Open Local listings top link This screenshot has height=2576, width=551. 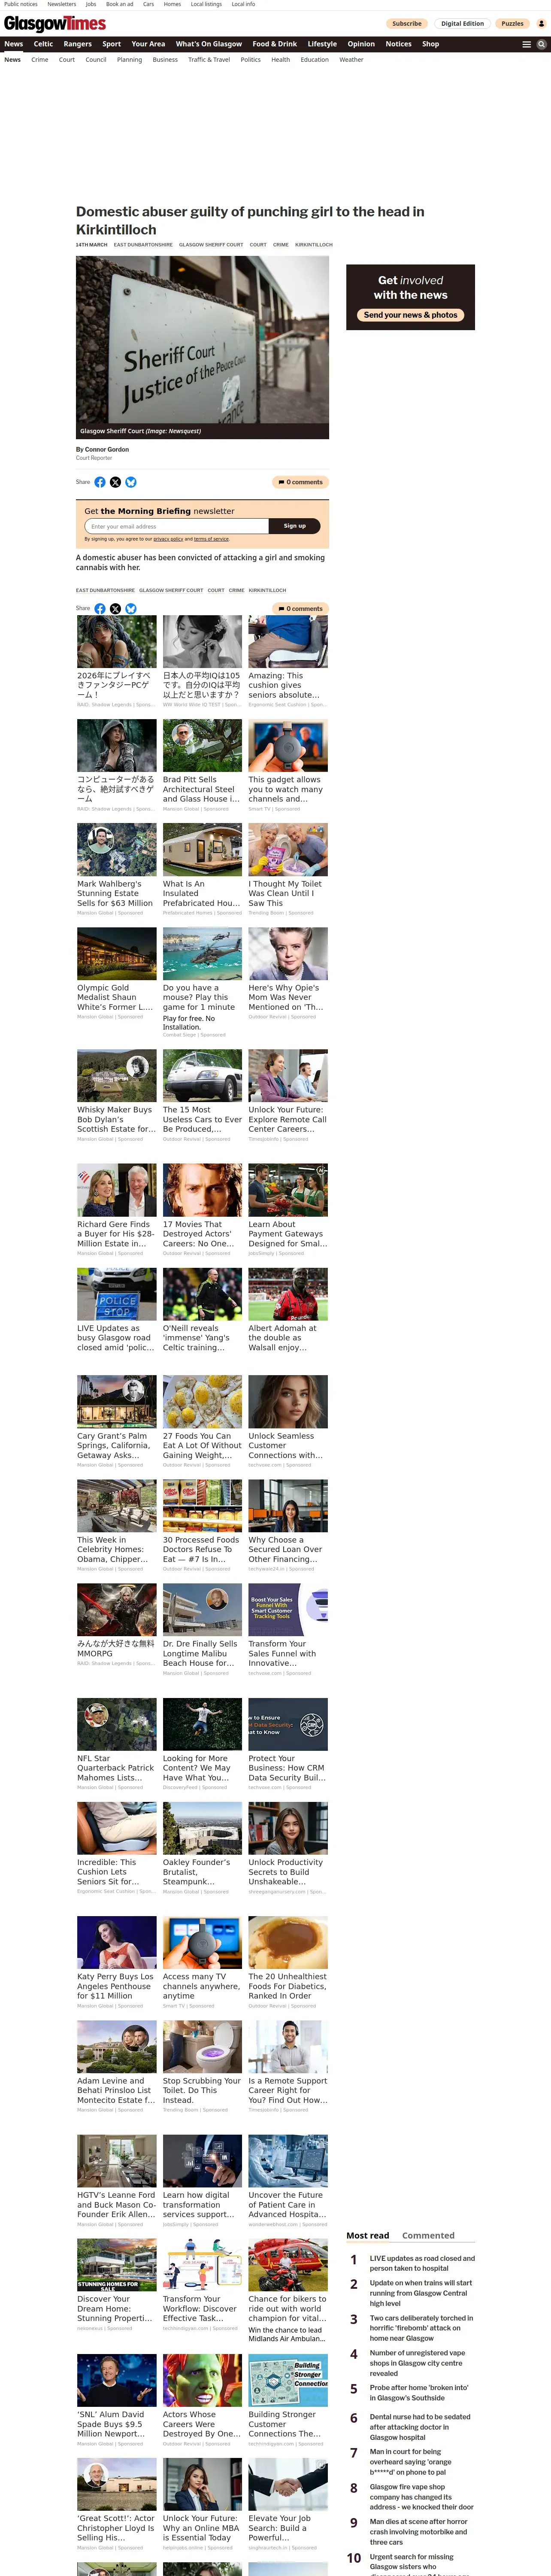206,4
